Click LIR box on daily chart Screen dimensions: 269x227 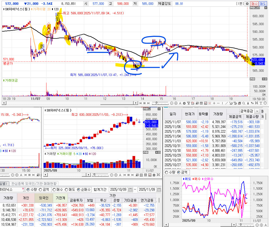[147, 109]
